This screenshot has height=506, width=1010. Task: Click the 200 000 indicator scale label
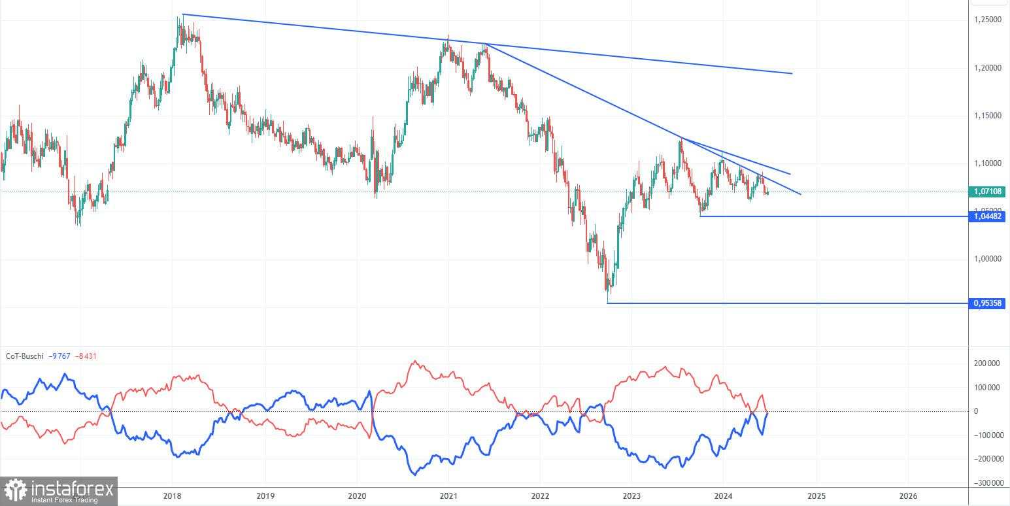pos(986,364)
